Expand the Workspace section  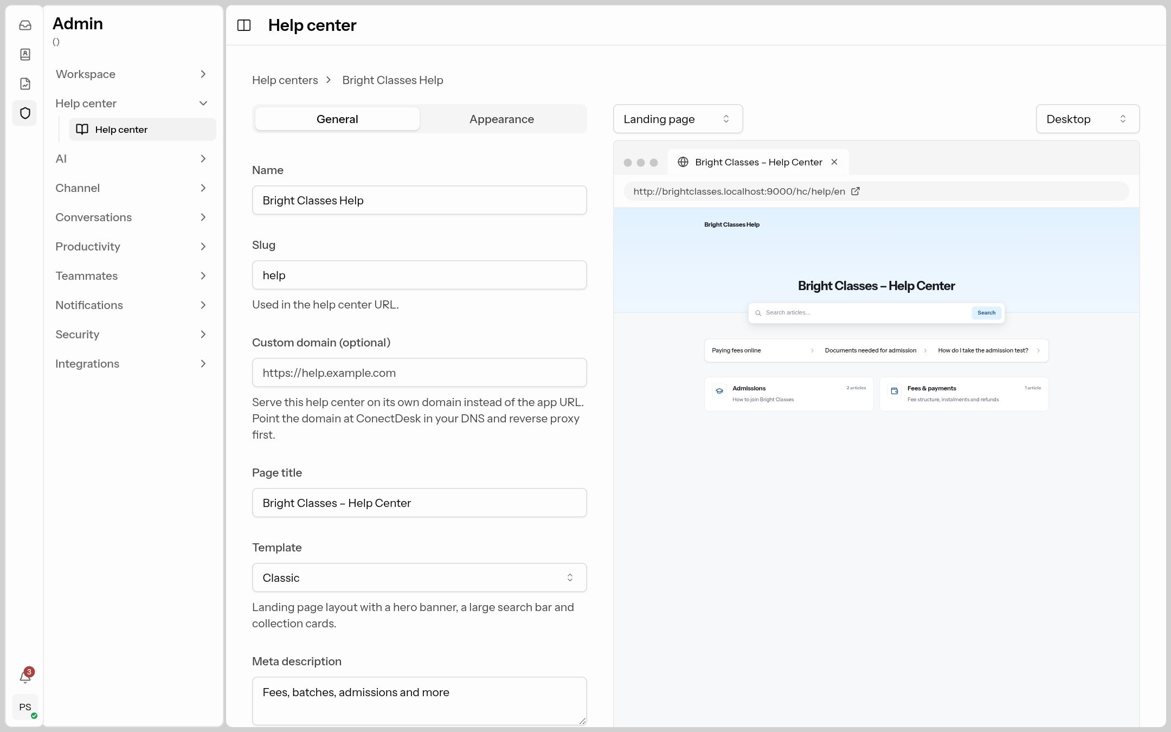pyautogui.click(x=132, y=74)
